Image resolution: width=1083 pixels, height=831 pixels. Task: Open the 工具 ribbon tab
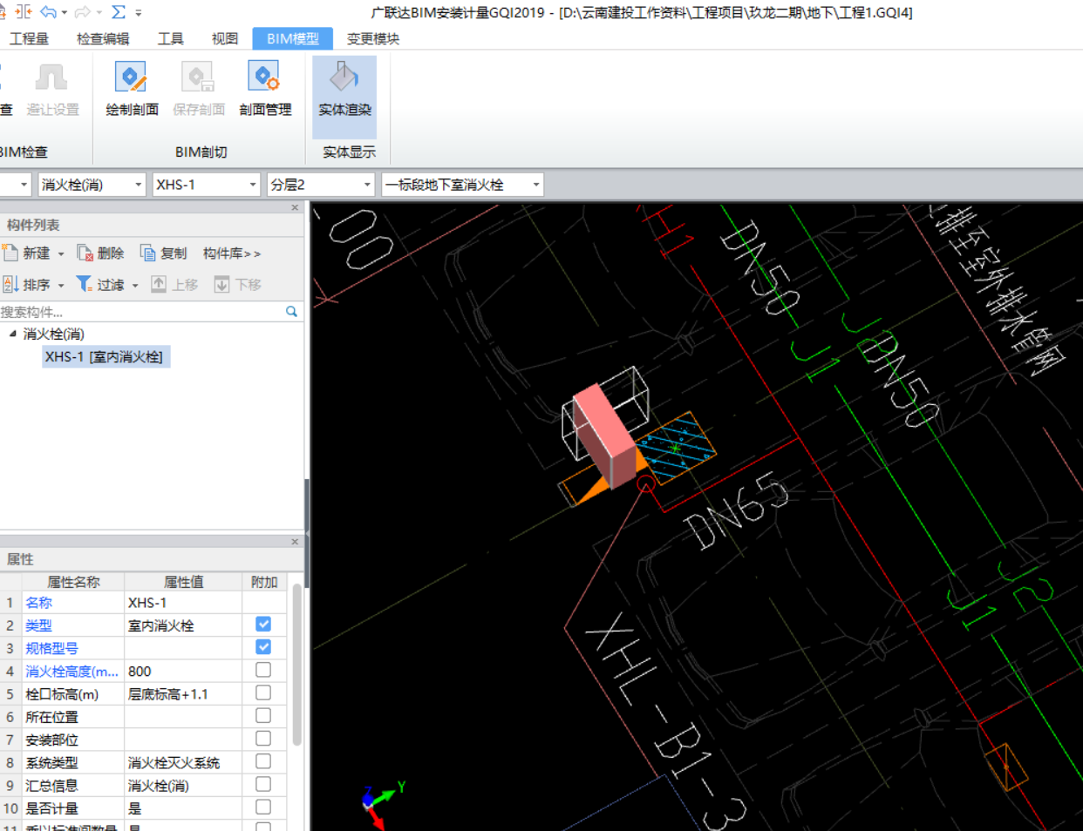click(x=170, y=38)
